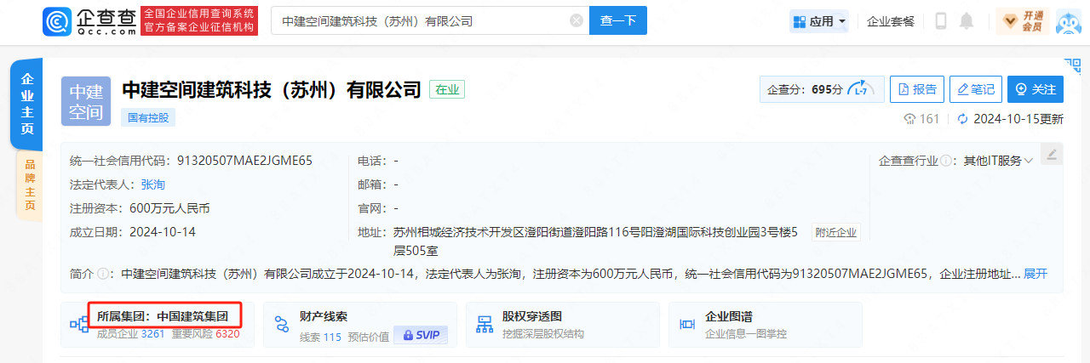Click the 关注 follow button
This screenshot has width=1090, height=363.
[1035, 89]
